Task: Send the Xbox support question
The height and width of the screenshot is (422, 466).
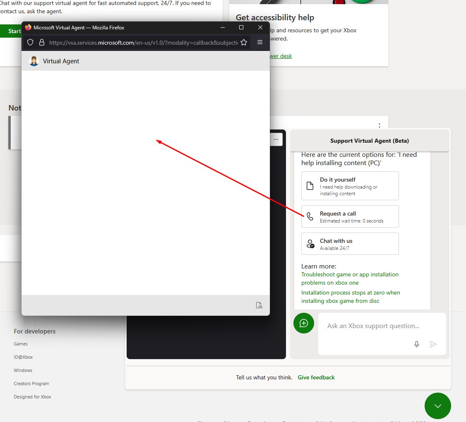Action: click(433, 344)
